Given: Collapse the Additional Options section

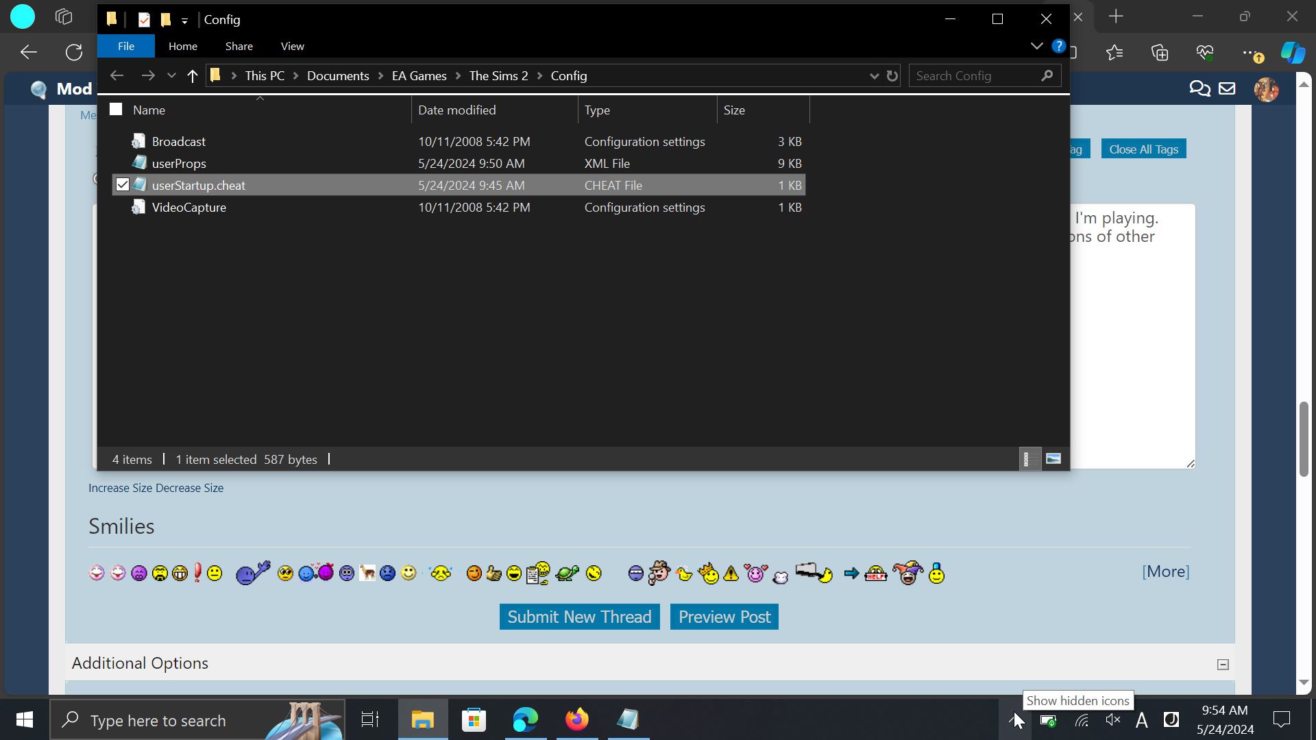Looking at the screenshot, I should [1223, 663].
